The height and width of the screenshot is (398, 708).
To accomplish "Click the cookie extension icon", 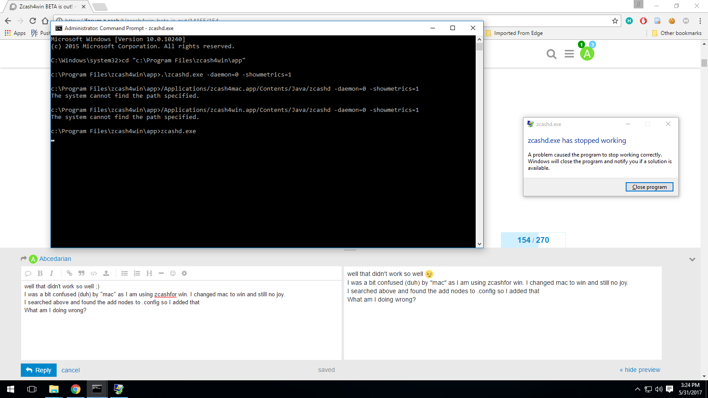I will [x=672, y=21].
